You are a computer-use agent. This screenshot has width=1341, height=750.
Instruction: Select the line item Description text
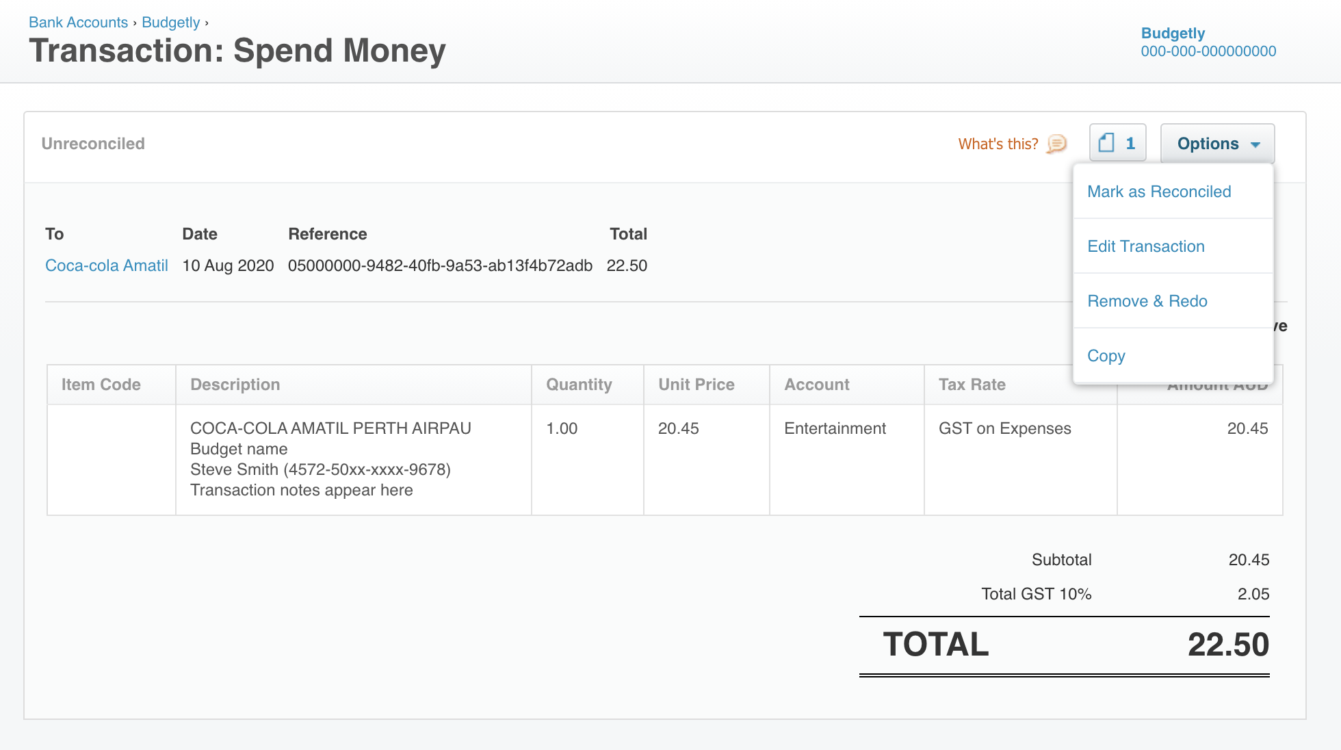coord(330,428)
